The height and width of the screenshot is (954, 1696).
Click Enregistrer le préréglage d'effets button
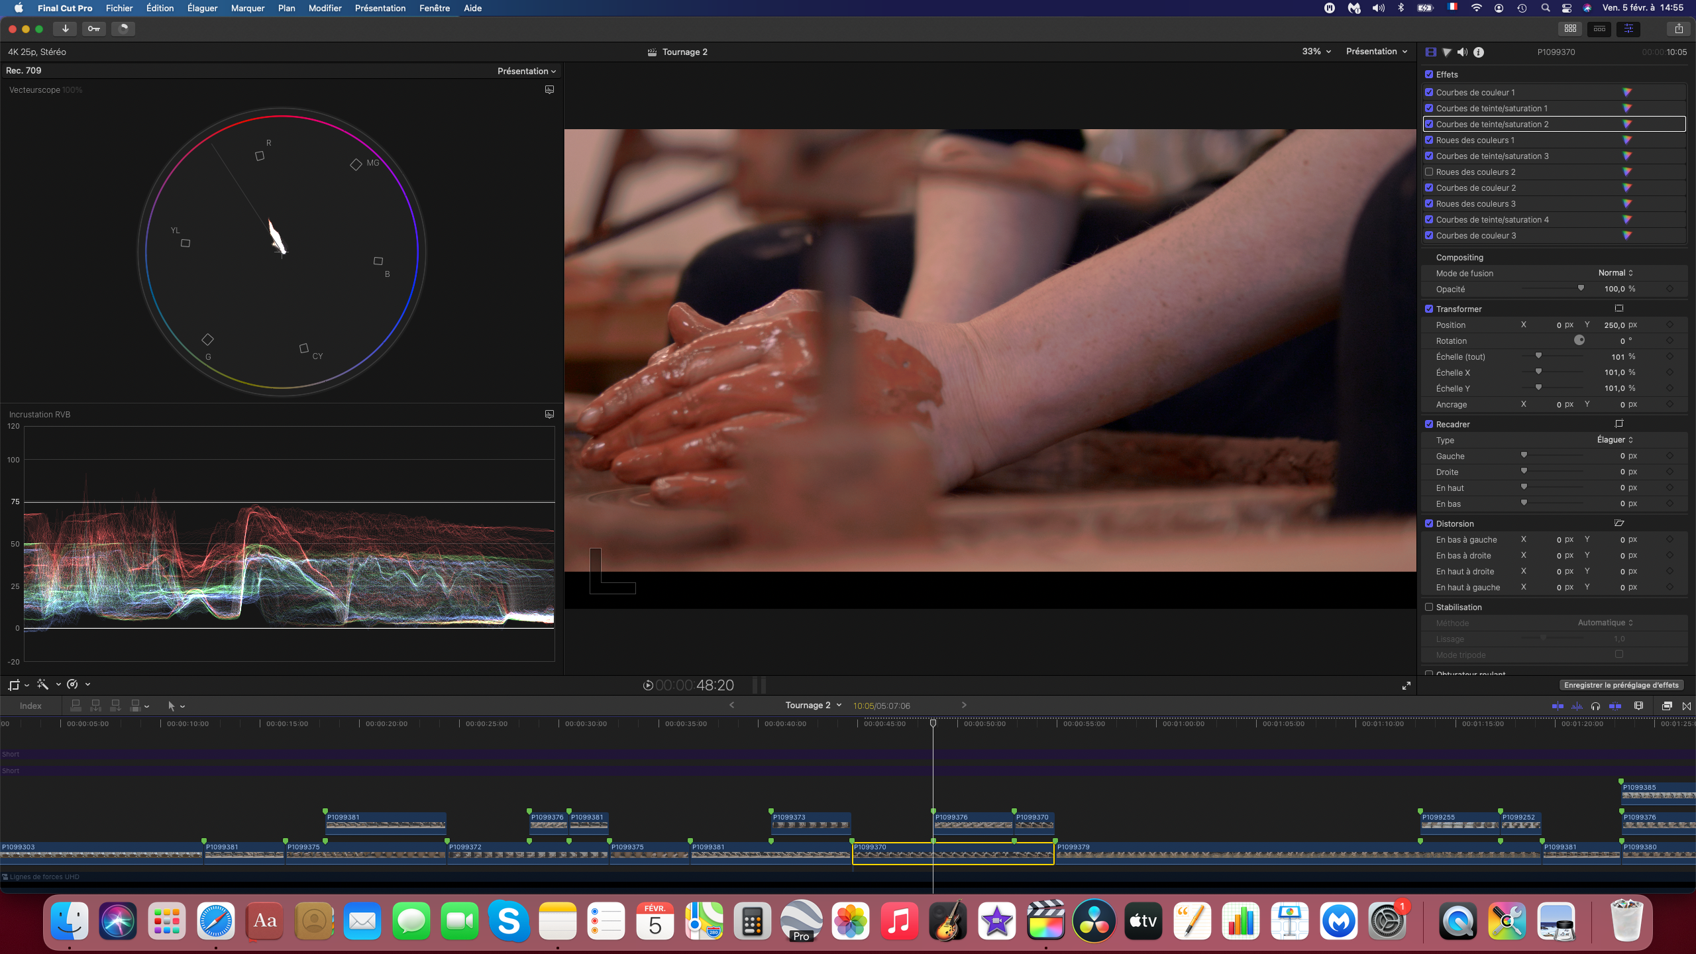click(x=1621, y=685)
